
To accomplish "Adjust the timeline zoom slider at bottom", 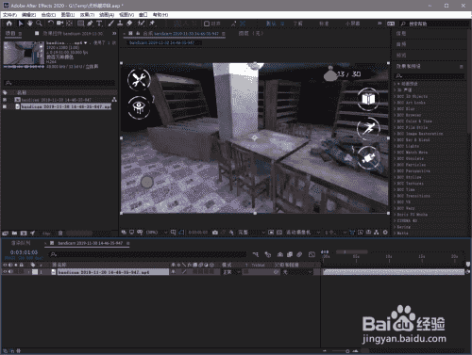I will (340, 351).
